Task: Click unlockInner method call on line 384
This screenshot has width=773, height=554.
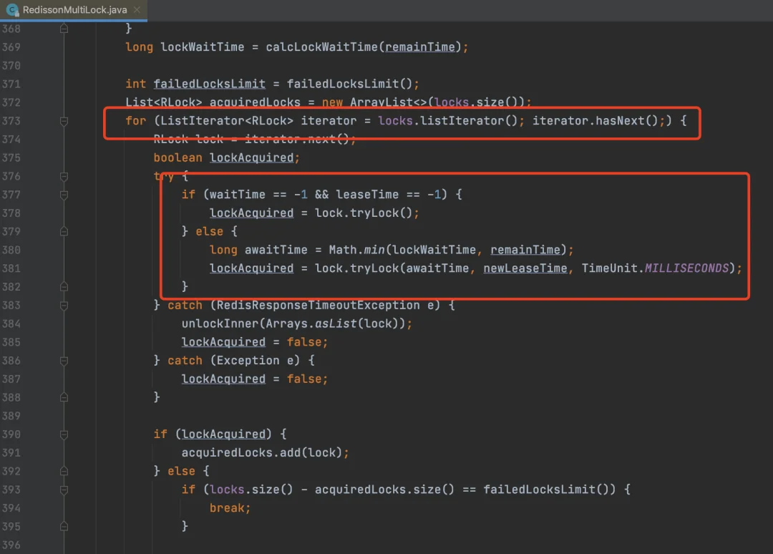Action: pos(220,324)
